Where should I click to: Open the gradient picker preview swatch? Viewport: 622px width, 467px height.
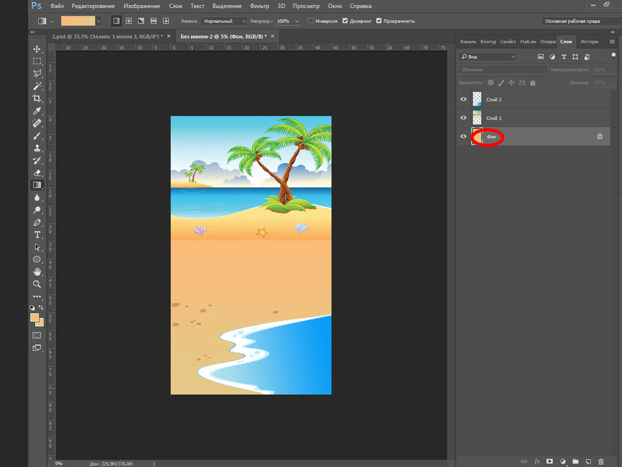(x=78, y=21)
